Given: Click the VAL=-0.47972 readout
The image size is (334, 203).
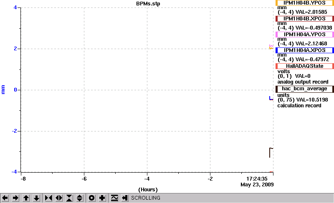Looking at the screenshot, I should [312, 59].
